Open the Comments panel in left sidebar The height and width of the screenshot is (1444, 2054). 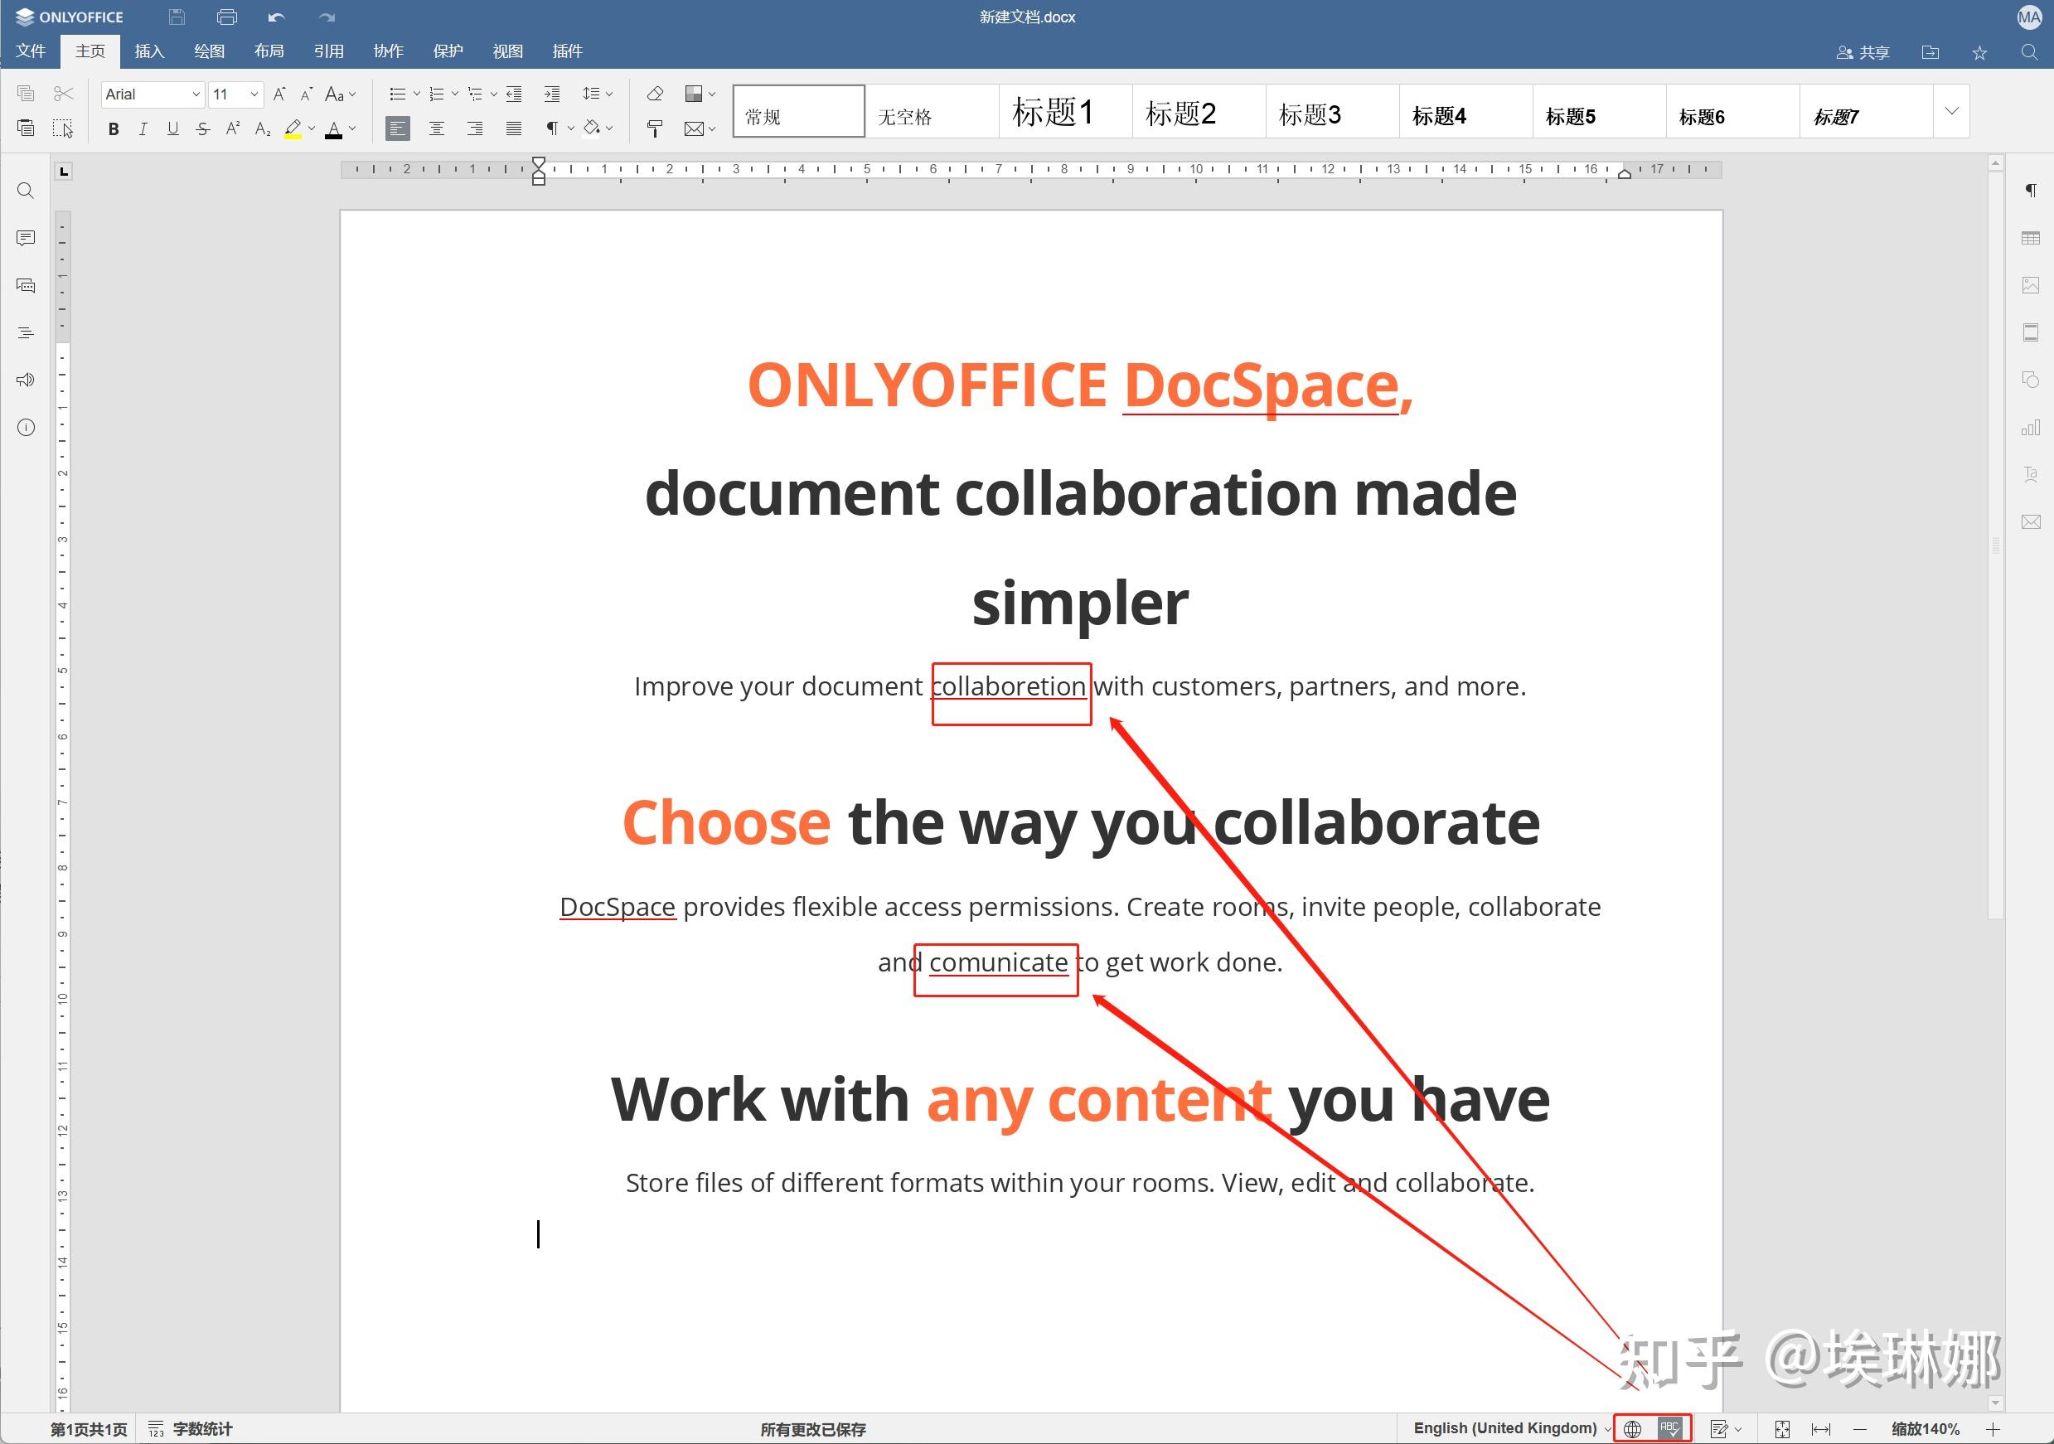click(x=26, y=238)
